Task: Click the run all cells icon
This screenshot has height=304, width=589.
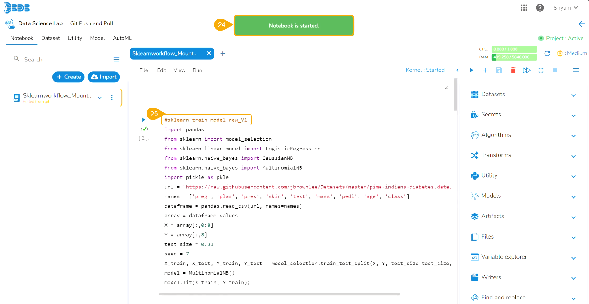Action: pos(527,70)
